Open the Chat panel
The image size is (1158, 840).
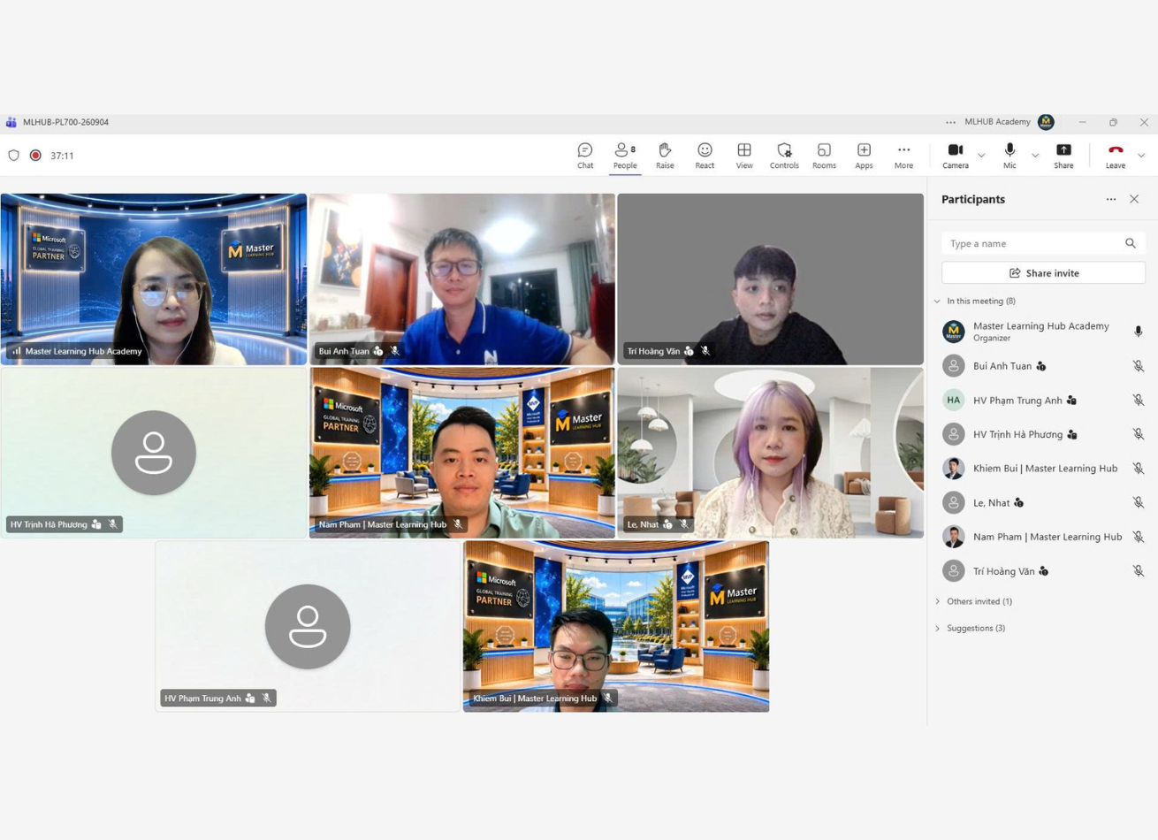(x=585, y=156)
